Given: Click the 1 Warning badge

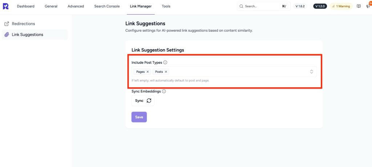Looking at the screenshot, I should pos(341,6).
